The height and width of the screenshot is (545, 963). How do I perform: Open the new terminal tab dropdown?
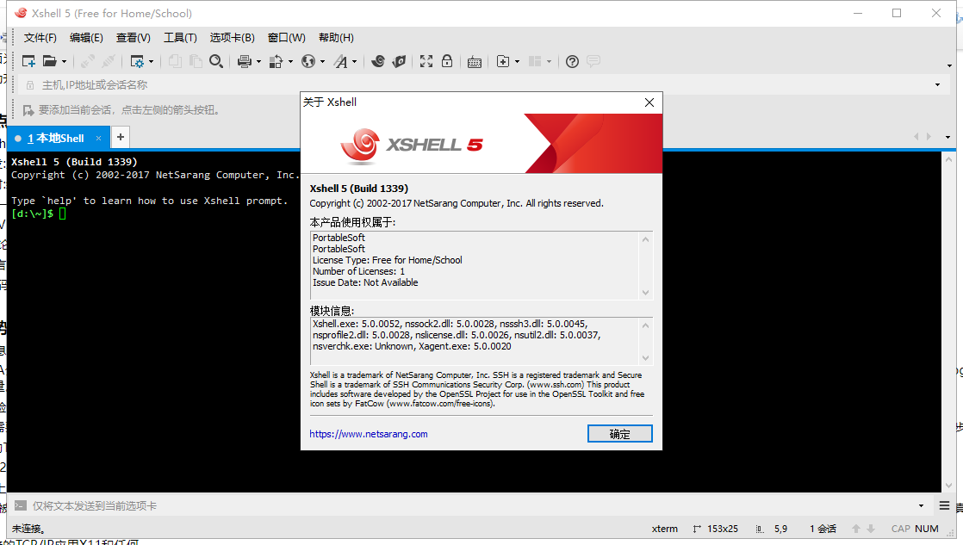tap(517, 61)
